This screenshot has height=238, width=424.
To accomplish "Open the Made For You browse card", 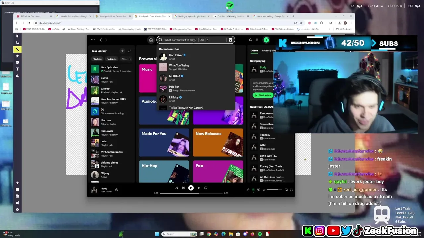I will (164, 142).
